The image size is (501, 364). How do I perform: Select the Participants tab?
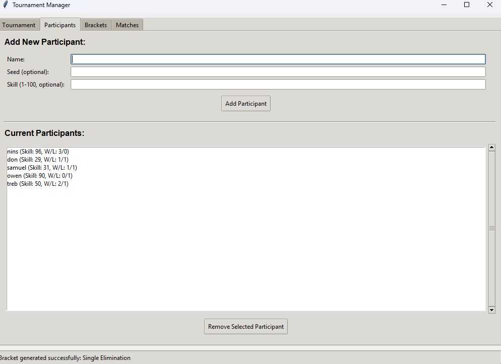coord(59,24)
